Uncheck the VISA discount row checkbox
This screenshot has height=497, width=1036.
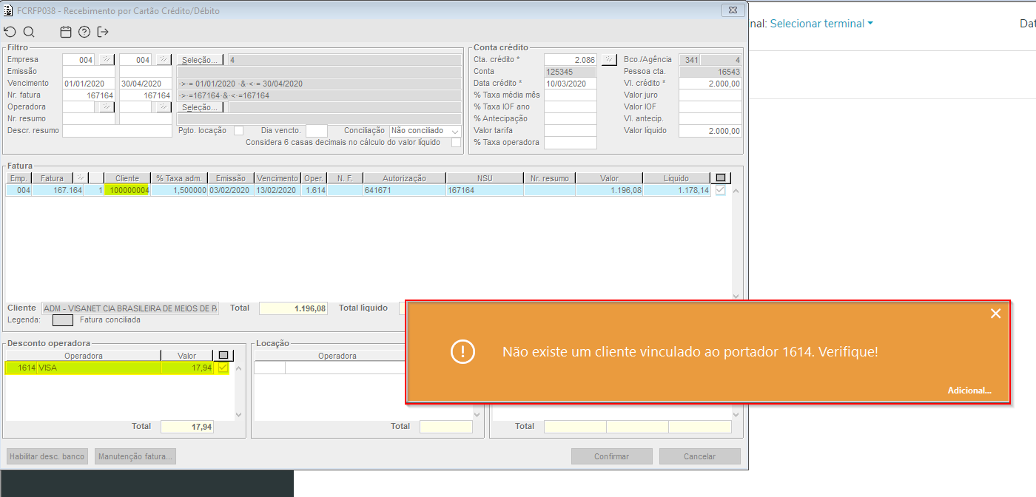pyautogui.click(x=223, y=368)
